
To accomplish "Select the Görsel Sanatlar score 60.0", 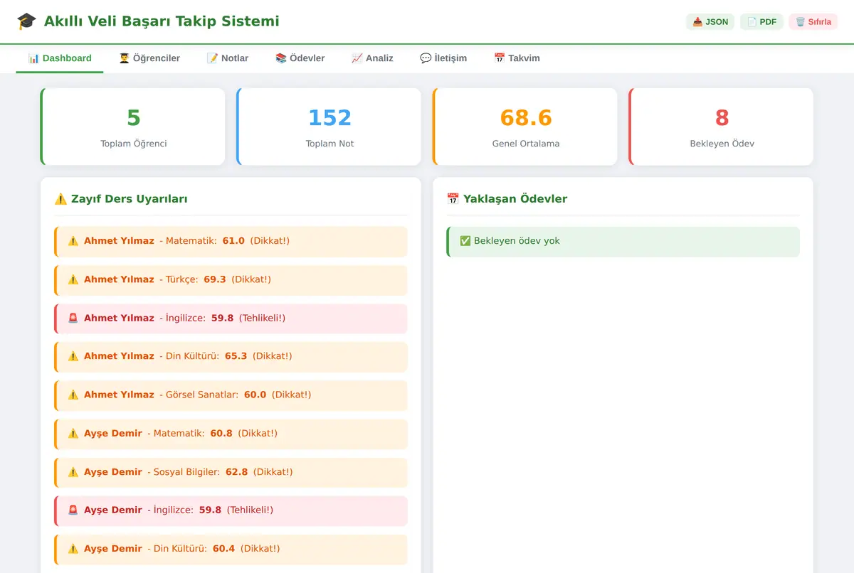I will [255, 395].
